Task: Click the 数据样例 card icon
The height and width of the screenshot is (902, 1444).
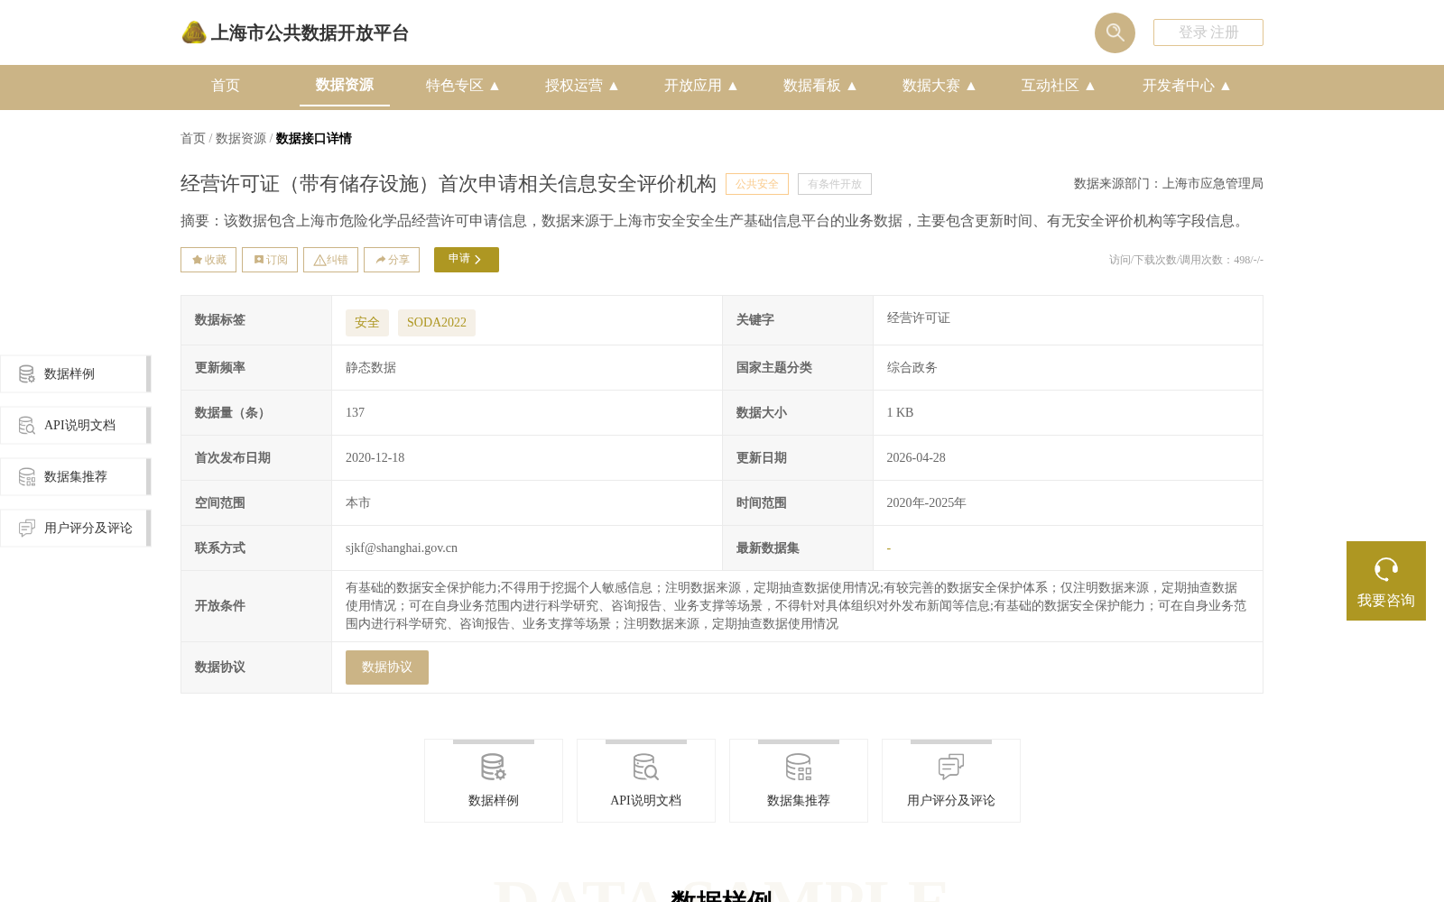Action: pos(494,768)
